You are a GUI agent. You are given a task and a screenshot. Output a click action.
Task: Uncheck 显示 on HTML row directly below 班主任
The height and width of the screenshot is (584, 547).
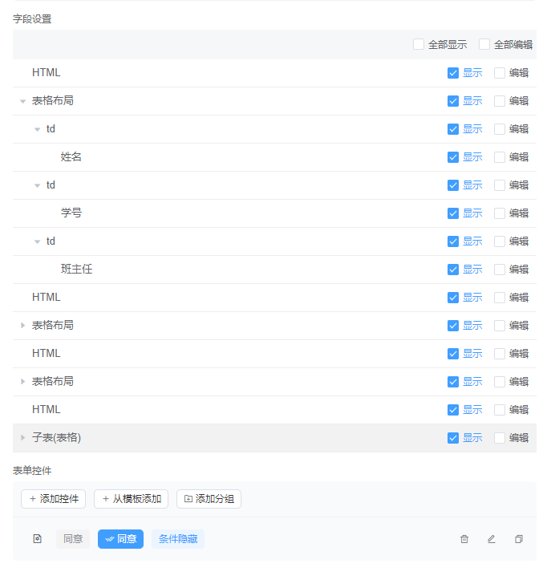pos(453,298)
